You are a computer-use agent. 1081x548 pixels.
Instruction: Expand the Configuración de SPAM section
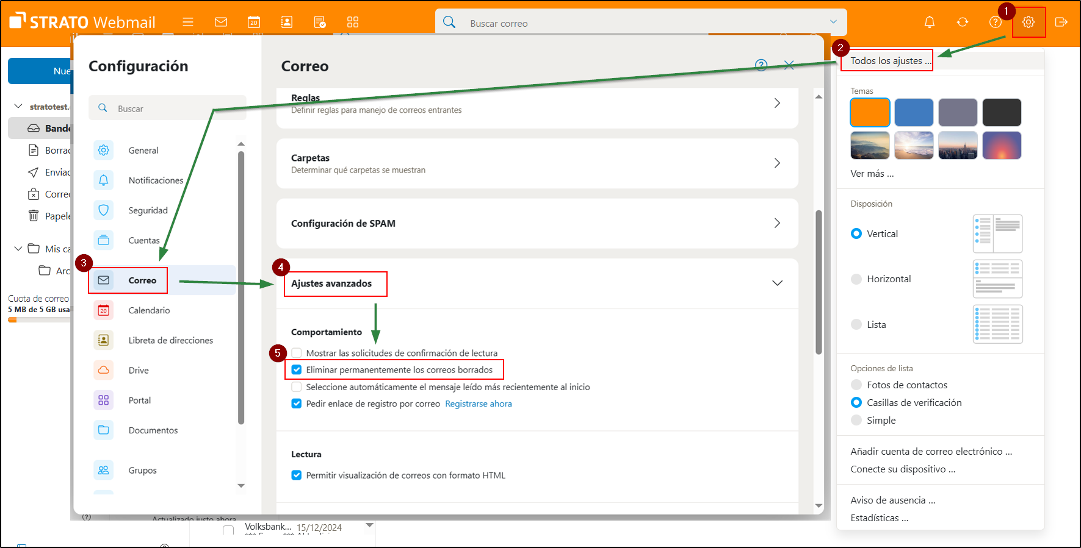click(777, 224)
